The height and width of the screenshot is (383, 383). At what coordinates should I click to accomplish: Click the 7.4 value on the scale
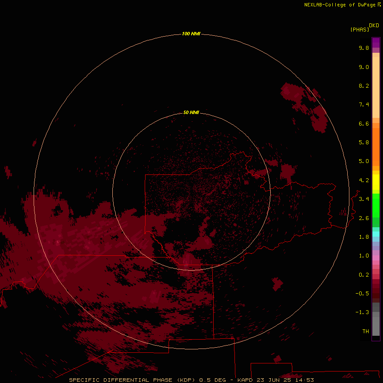point(364,105)
